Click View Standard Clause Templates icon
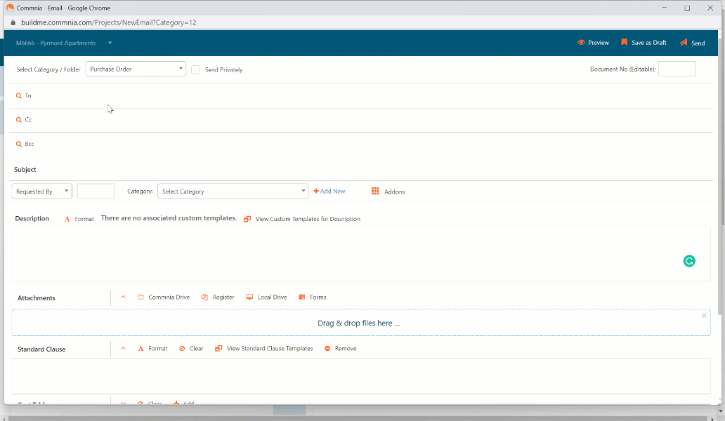This screenshot has width=725, height=421. (218, 349)
